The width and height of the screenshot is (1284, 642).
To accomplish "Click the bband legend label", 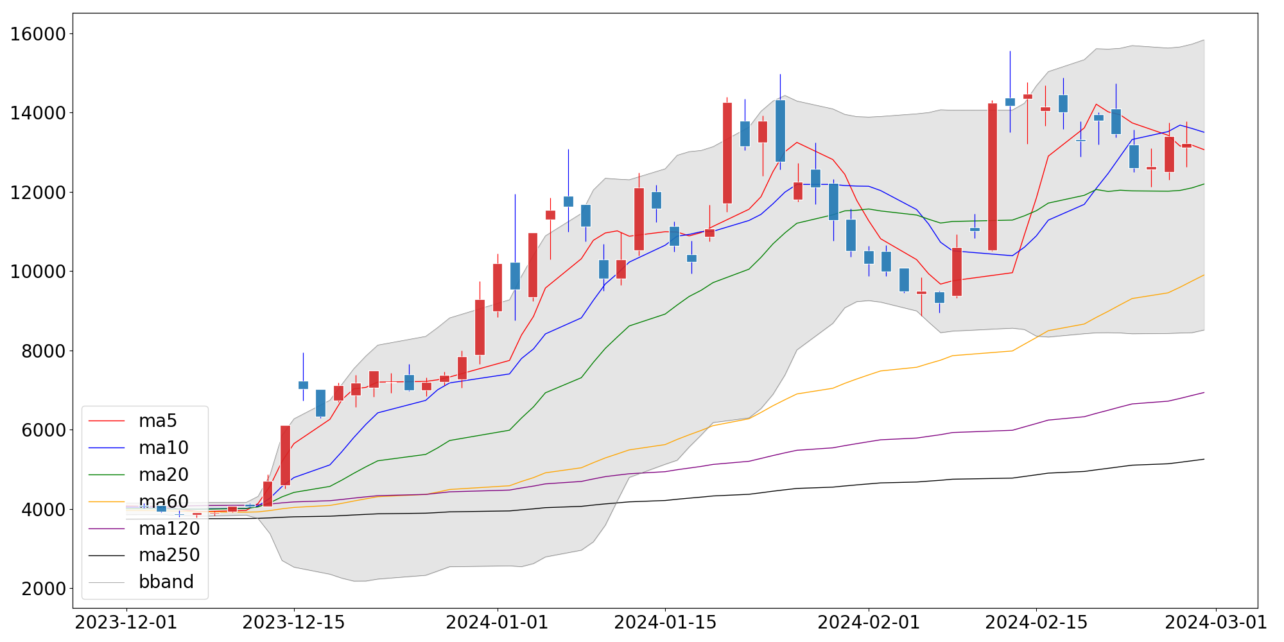I will 166,582.
